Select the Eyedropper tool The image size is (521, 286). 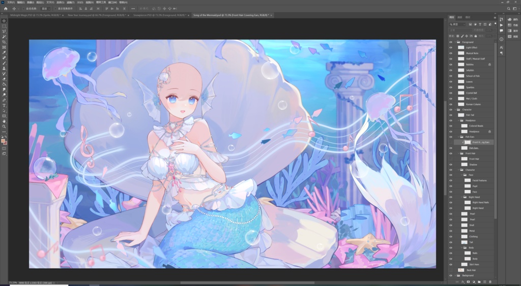coord(4,52)
